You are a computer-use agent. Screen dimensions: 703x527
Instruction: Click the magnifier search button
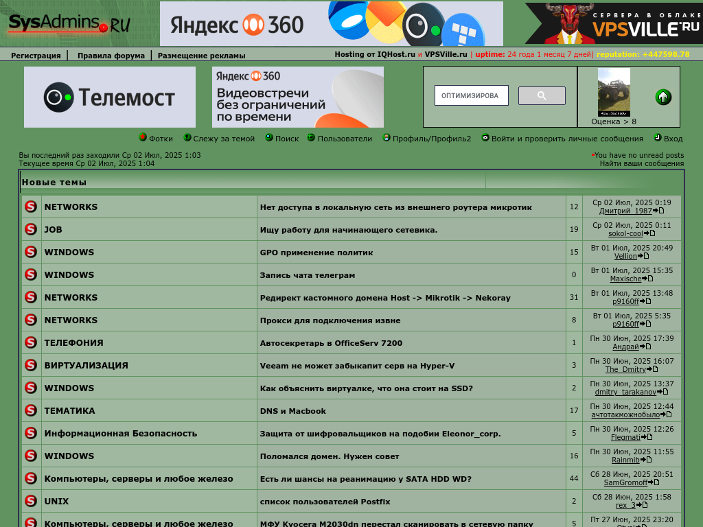(x=542, y=96)
